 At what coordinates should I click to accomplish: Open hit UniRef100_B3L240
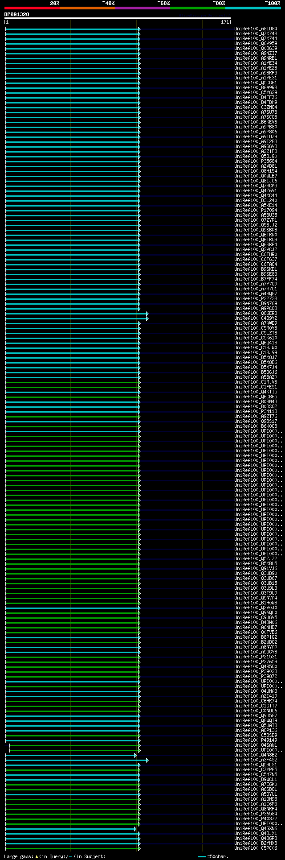click(x=256, y=200)
